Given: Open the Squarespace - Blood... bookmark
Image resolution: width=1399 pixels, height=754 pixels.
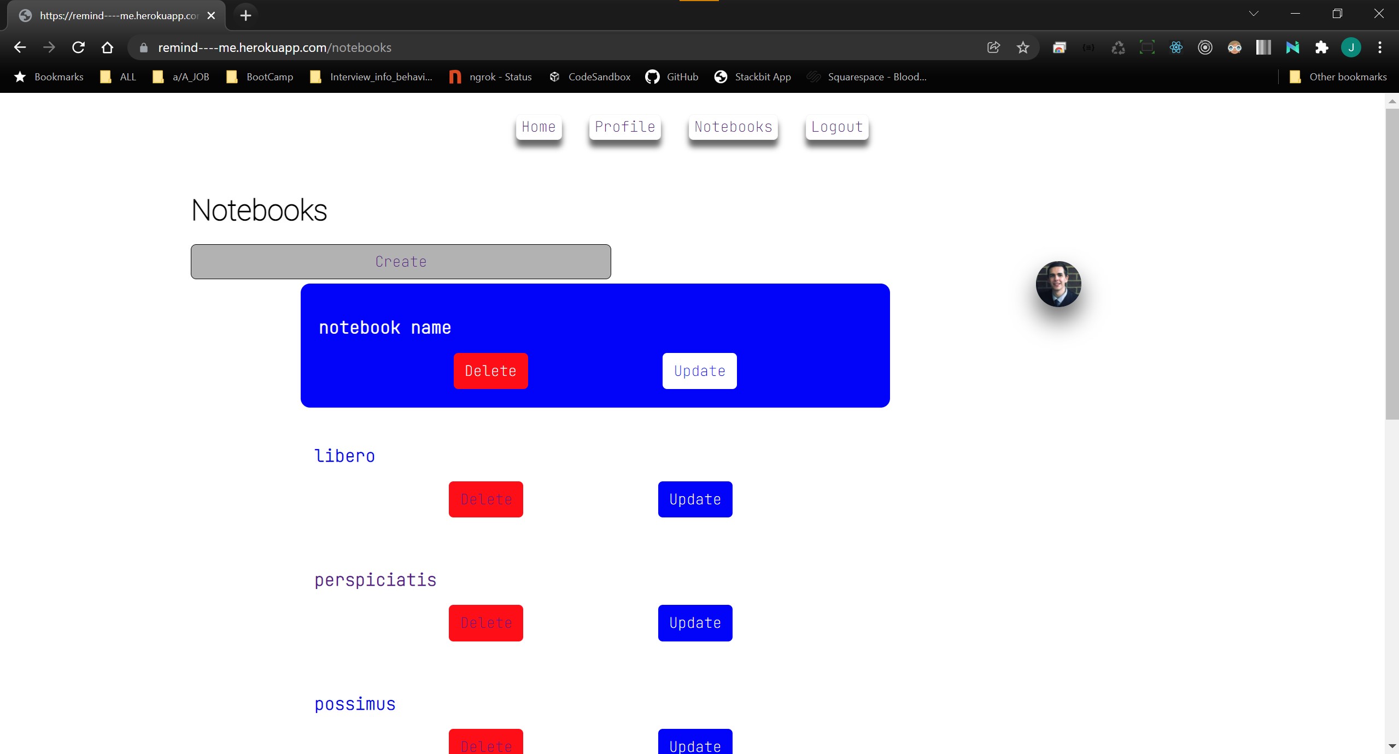Looking at the screenshot, I should click(x=867, y=77).
